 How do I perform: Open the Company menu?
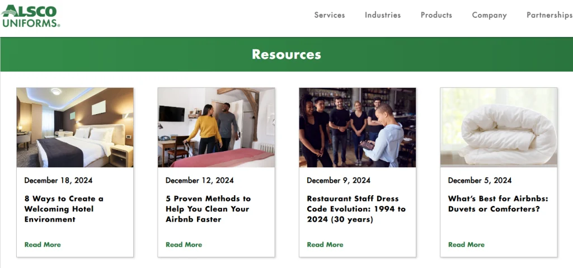(489, 15)
